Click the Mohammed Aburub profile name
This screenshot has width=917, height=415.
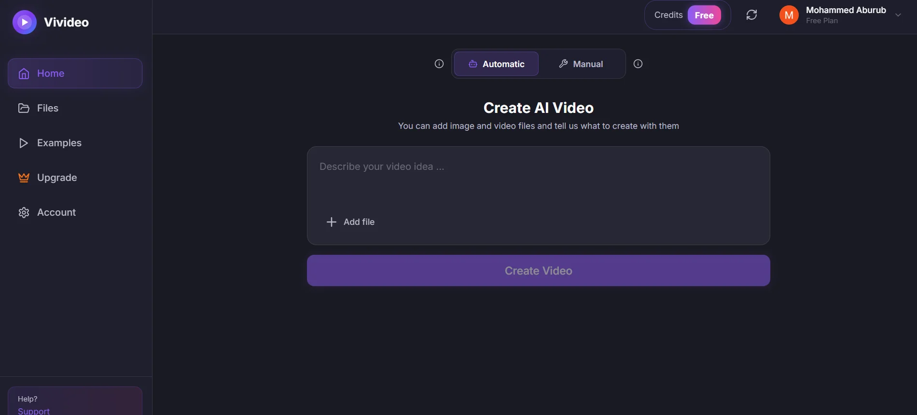point(846,10)
